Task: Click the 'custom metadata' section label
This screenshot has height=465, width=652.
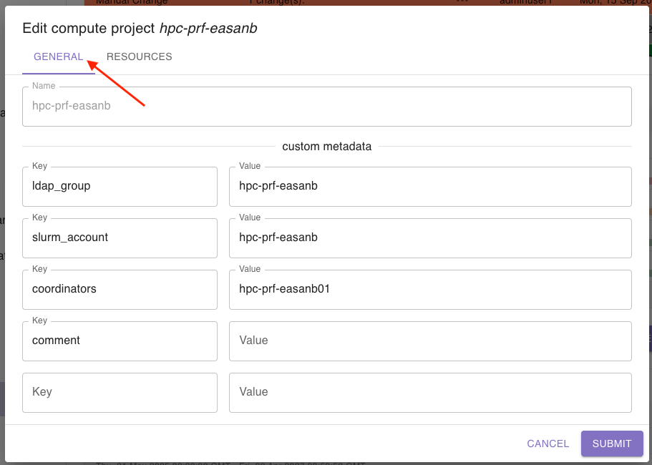Action: click(326, 146)
